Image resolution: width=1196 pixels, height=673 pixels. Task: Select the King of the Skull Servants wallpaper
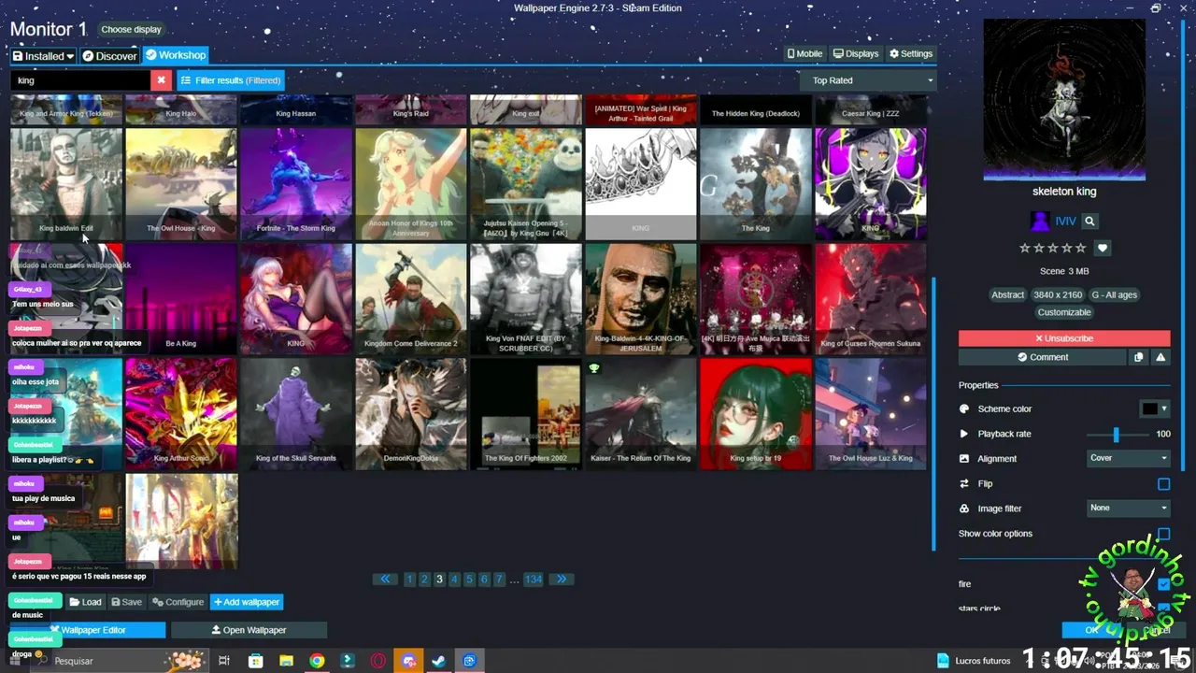click(x=296, y=414)
